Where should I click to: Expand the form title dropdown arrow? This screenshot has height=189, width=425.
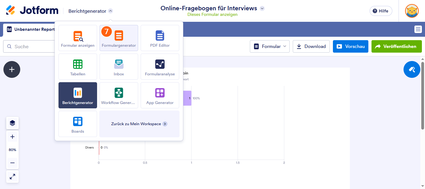point(262,8)
